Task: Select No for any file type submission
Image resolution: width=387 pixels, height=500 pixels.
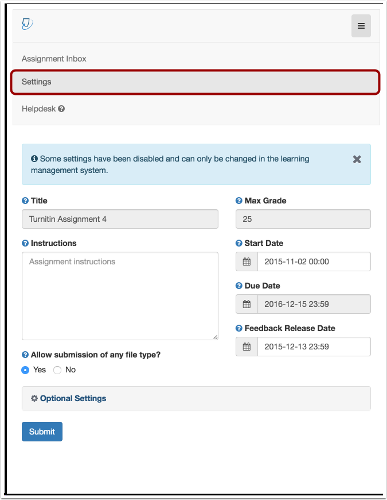Action: click(x=57, y=370)
